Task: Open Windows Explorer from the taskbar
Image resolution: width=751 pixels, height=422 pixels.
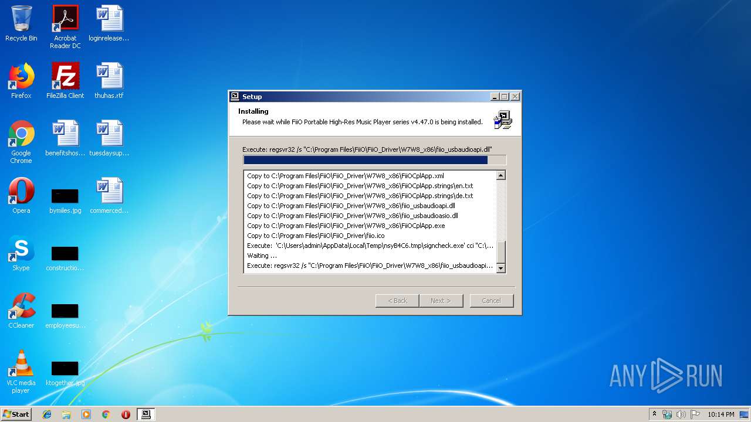Action: [66, 414]
